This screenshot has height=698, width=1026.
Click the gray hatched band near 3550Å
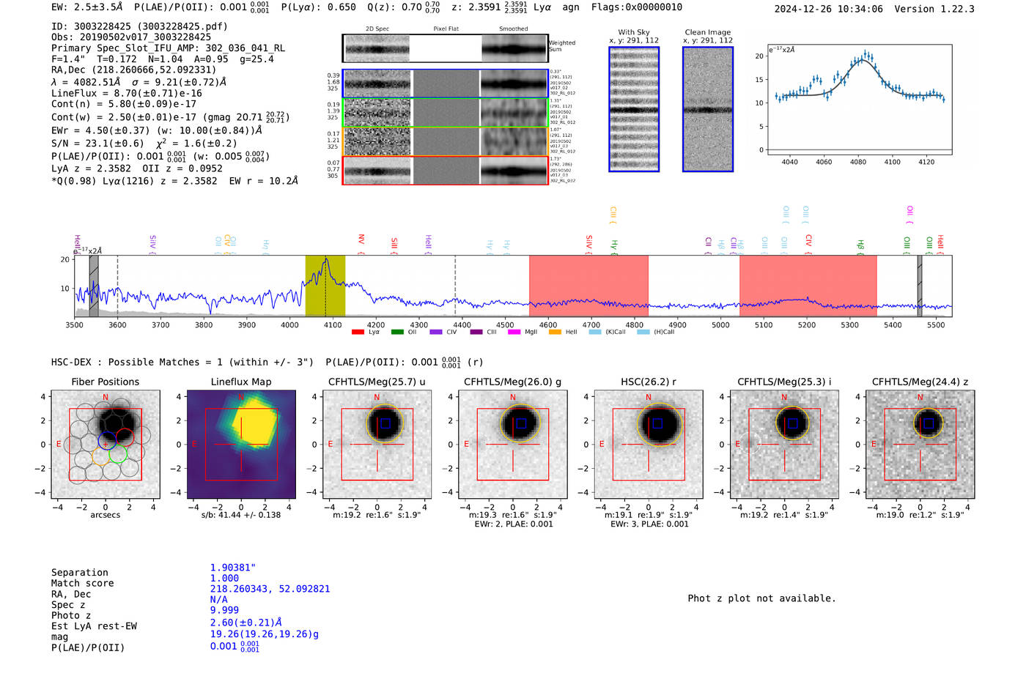coord(94,286)
